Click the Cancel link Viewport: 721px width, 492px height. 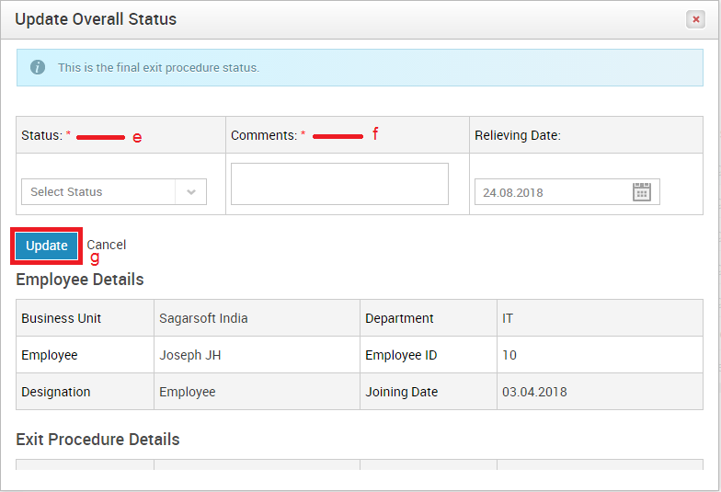pos(107,245)
